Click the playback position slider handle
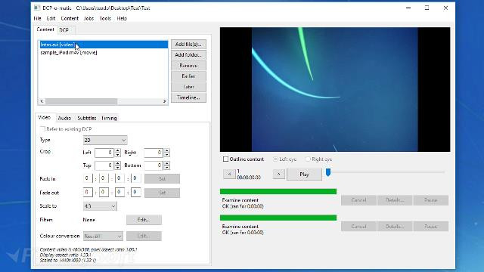This screenshot has width=484, height=272. point(328,173)
